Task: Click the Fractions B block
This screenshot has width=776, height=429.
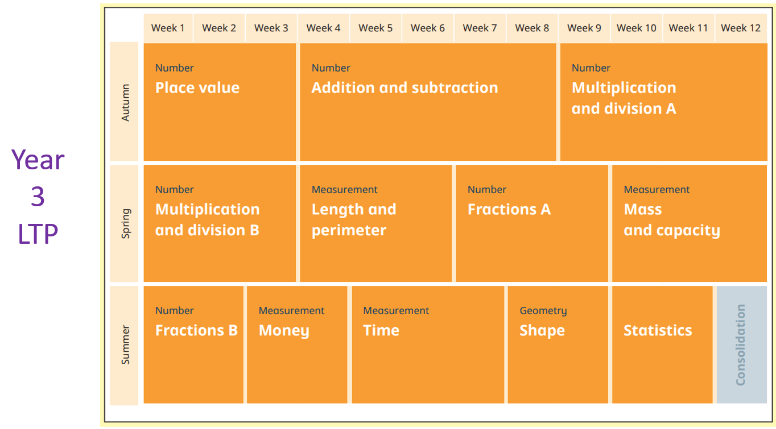Action: click(193, 344)
